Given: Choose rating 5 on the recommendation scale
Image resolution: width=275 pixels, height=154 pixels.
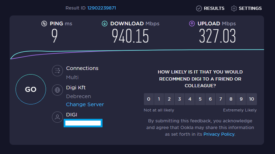Looking at the screenshot, I should click(200, 99).
